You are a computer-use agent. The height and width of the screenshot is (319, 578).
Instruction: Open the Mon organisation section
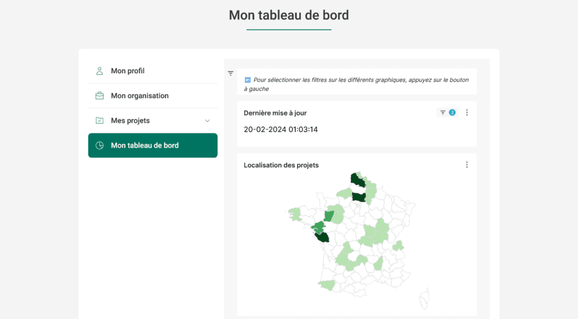tap(139, 96)
